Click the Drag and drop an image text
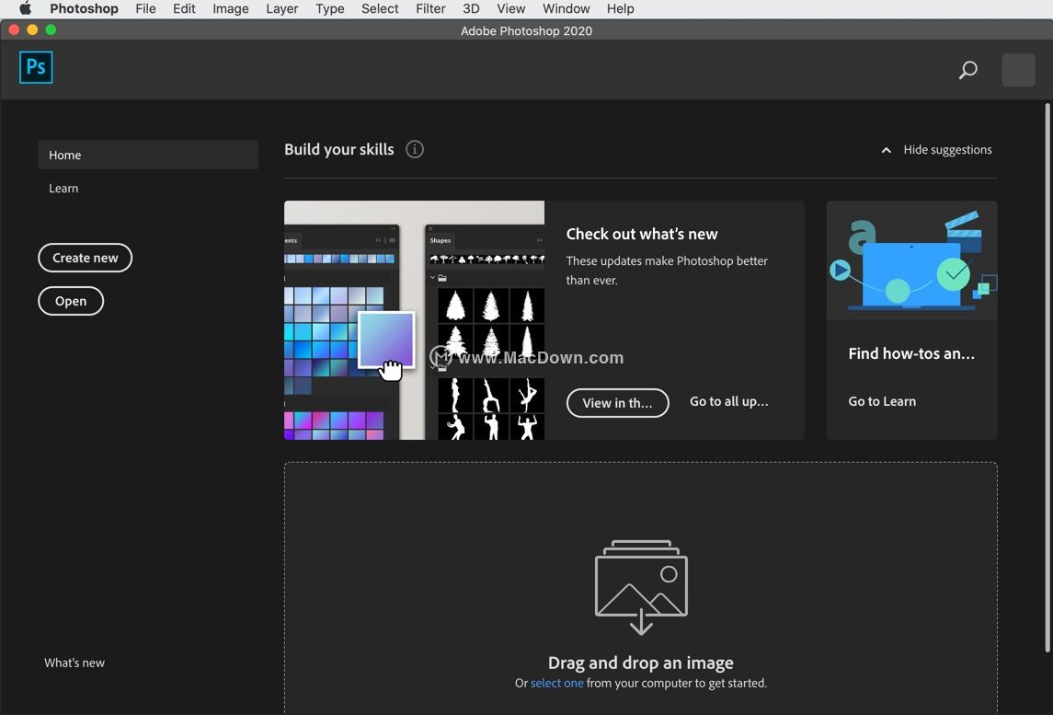The height and width of the screenshot is (715, 1053). 641,663
